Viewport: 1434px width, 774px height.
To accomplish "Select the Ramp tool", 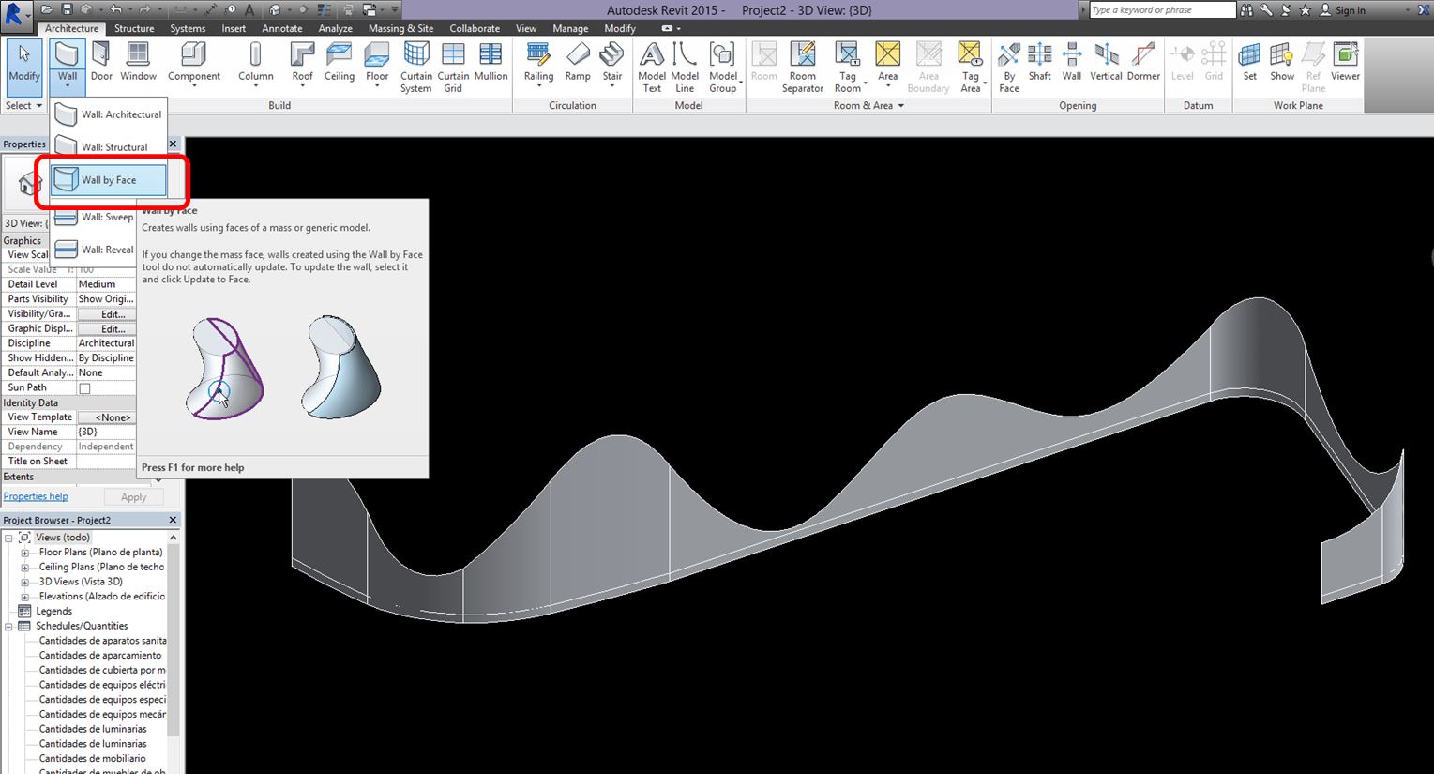I will (x=577, y=64).
